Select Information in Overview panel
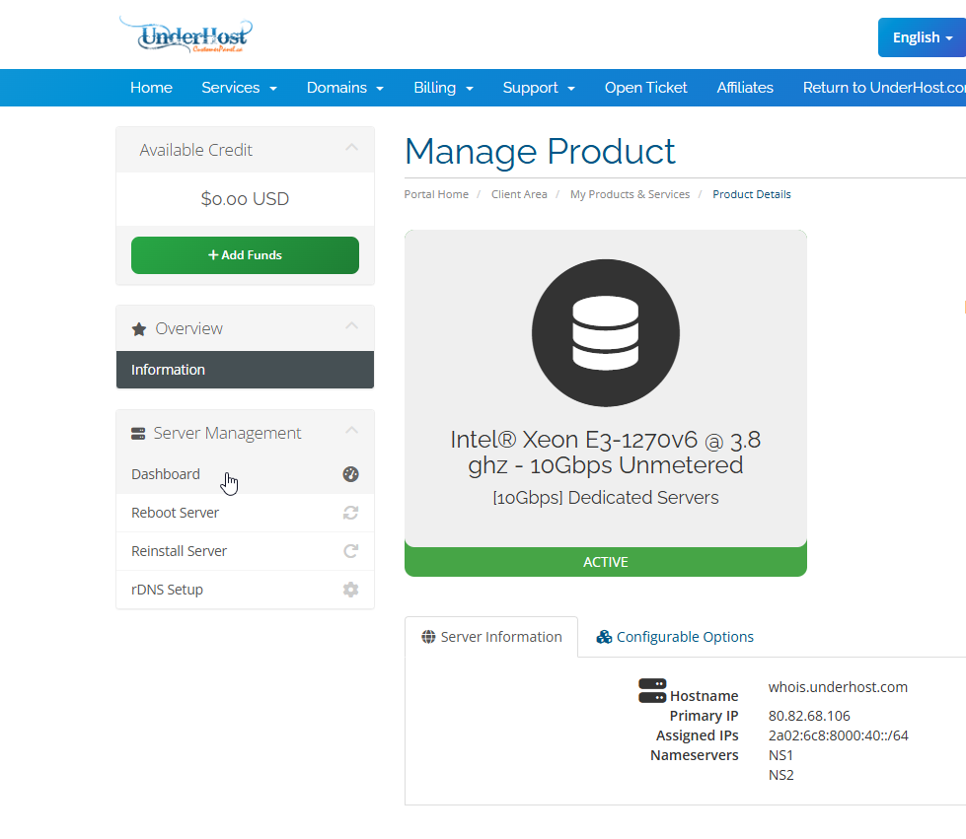Image resolution: width=966 pixels, height=839 pixels. pyautogui.click(x=245, y=370)
